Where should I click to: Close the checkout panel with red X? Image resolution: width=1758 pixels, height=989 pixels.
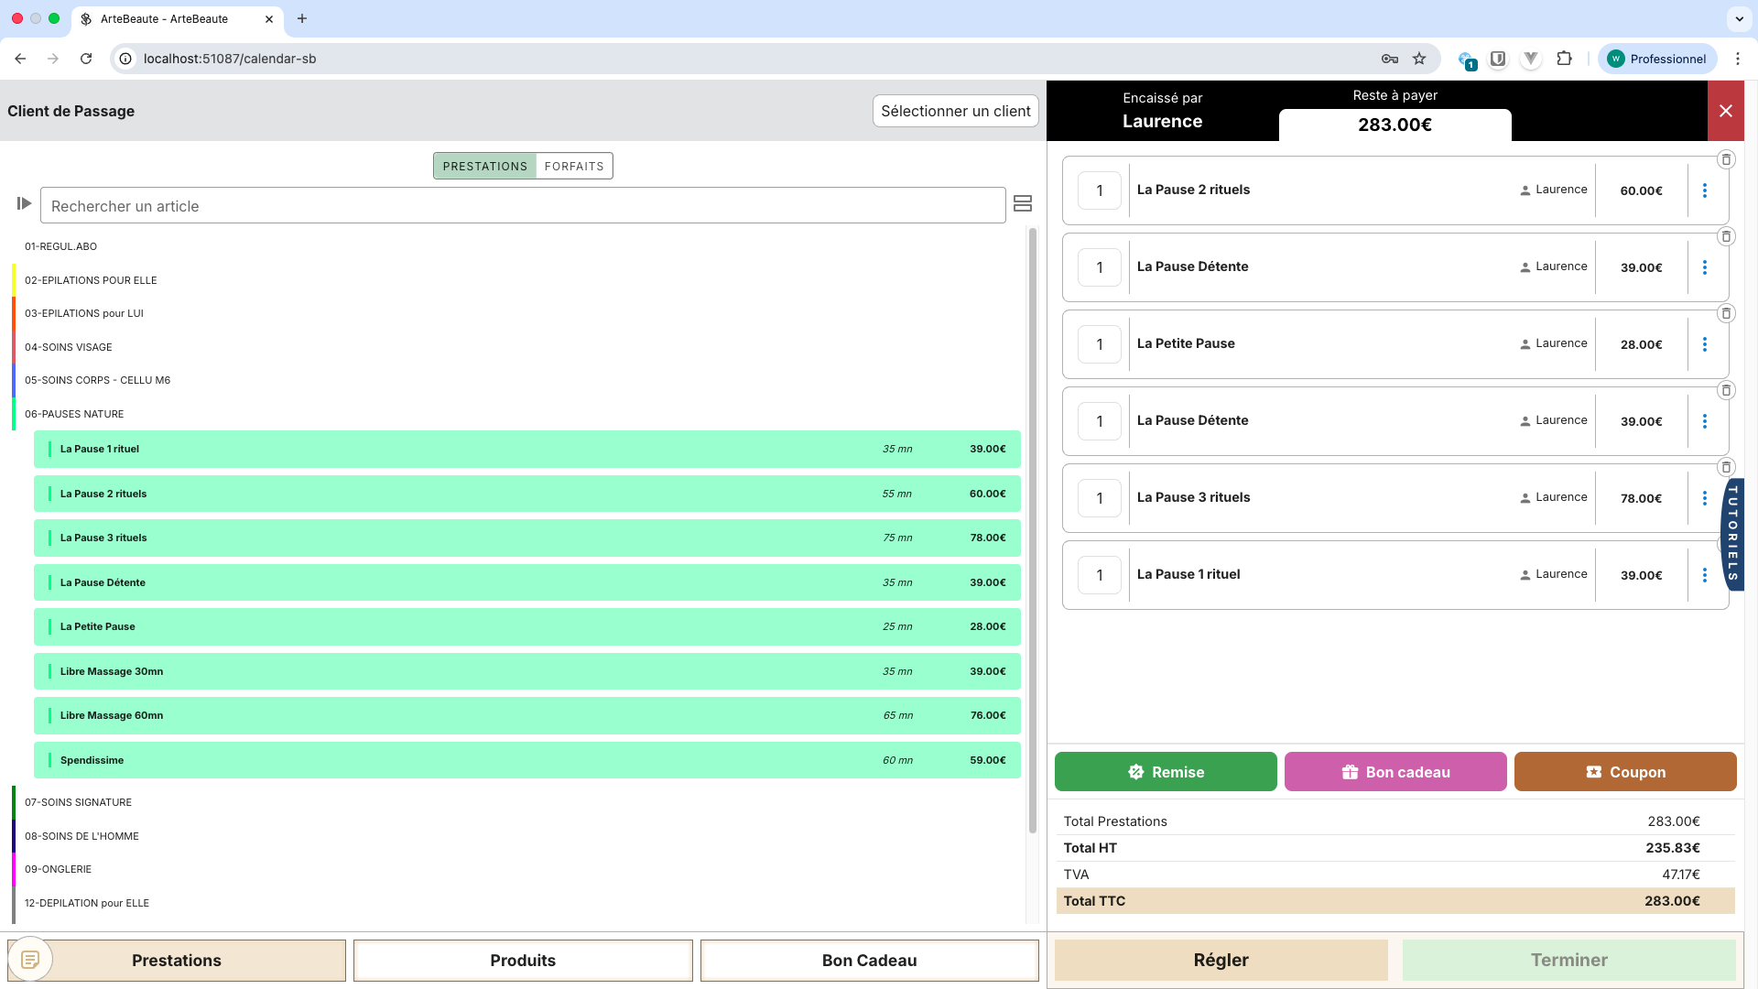pyautogui.click(x=1725, y=111)
